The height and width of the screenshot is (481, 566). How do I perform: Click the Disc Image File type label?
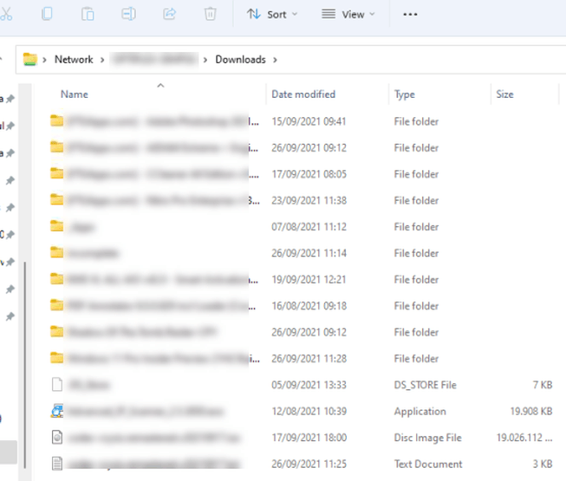(427, 438)
